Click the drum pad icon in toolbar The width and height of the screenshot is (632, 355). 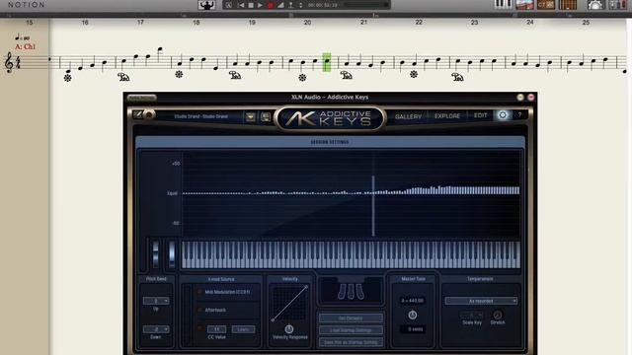tap(595, 5)
